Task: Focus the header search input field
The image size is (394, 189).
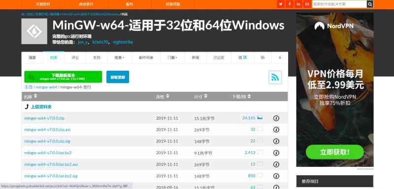Action: (x=339, y=4)
